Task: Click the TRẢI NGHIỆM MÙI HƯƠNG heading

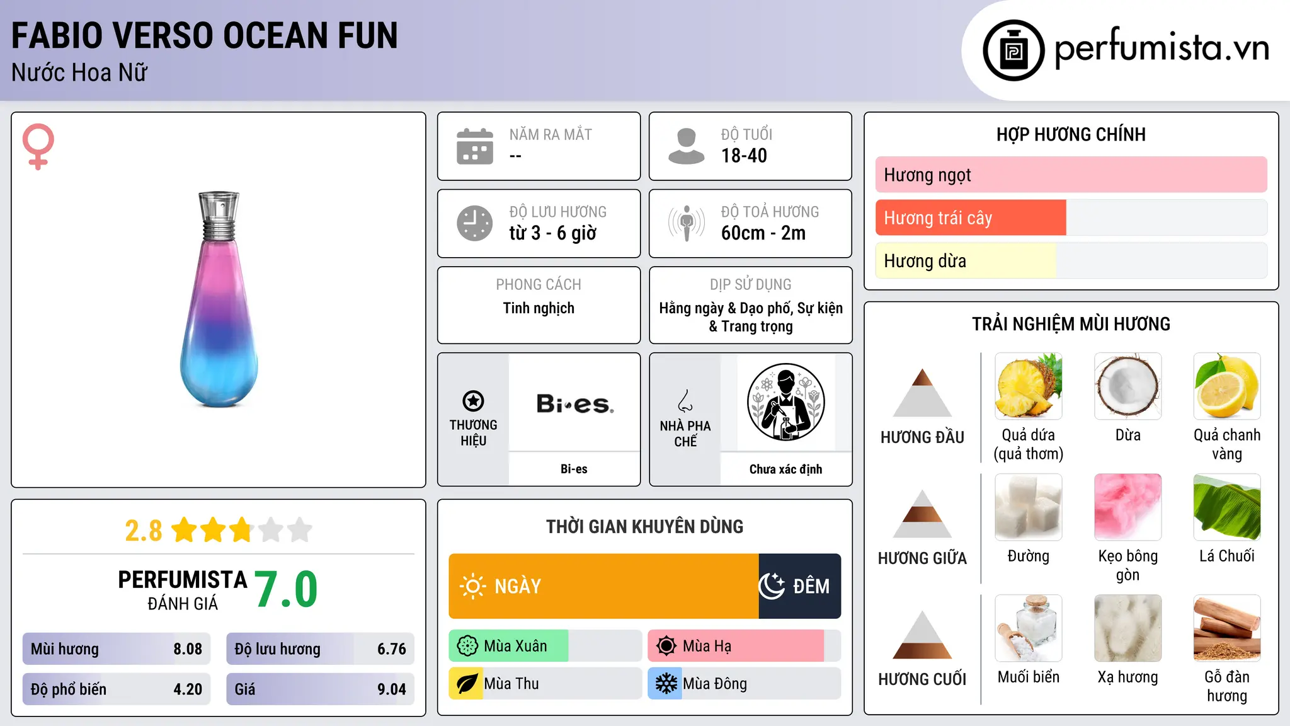Action: click(1071, 324)
